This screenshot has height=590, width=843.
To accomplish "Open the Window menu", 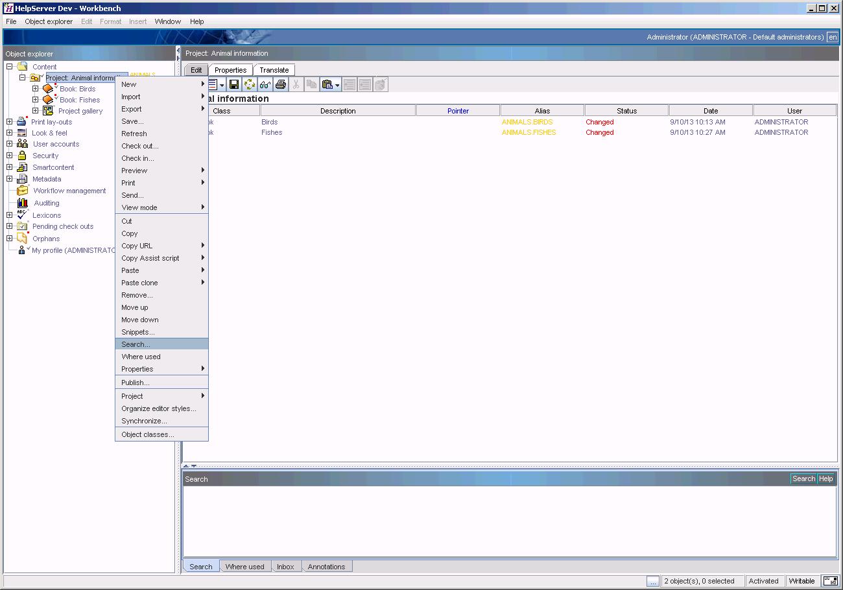I will [x=168, y=21].
